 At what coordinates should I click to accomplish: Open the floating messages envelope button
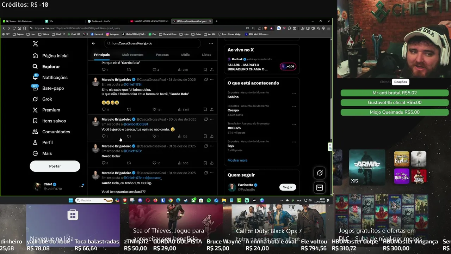320,188
